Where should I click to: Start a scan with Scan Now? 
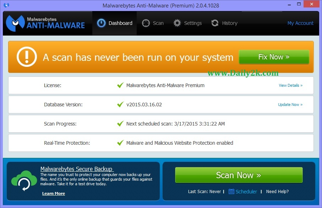tap(239, 175)
